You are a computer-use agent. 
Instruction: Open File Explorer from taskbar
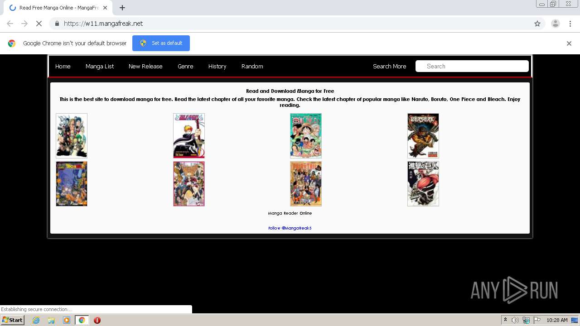(51, 320)
